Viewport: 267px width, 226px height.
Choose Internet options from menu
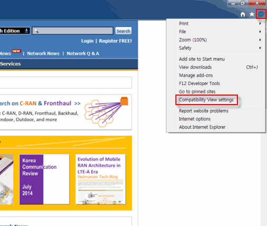194,119
